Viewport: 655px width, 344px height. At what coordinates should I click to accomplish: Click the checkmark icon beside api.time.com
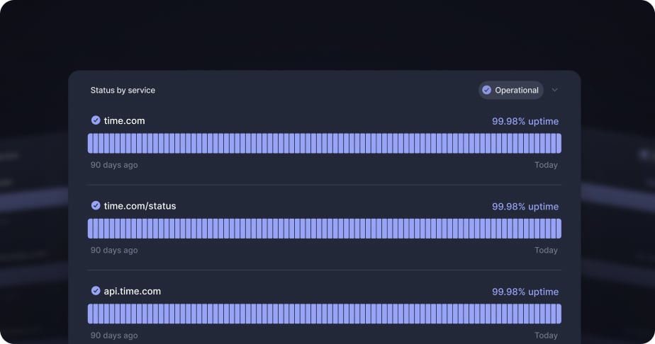coord(96,291)
